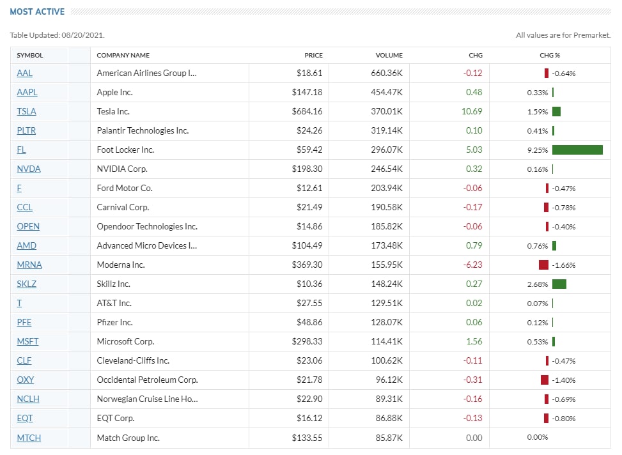
Task: Select the MOST ACTIVE heading
Action: point(37,12)
